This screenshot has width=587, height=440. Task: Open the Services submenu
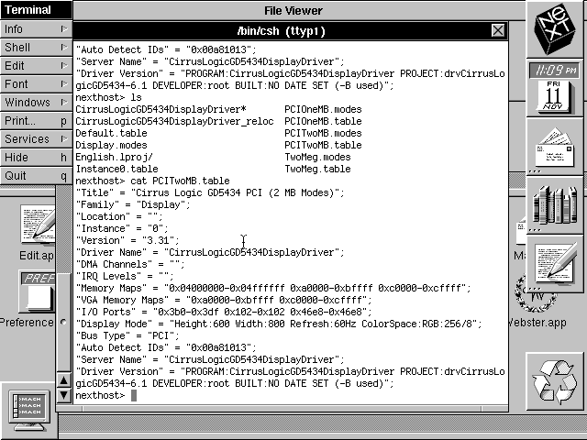coord(36,139)
